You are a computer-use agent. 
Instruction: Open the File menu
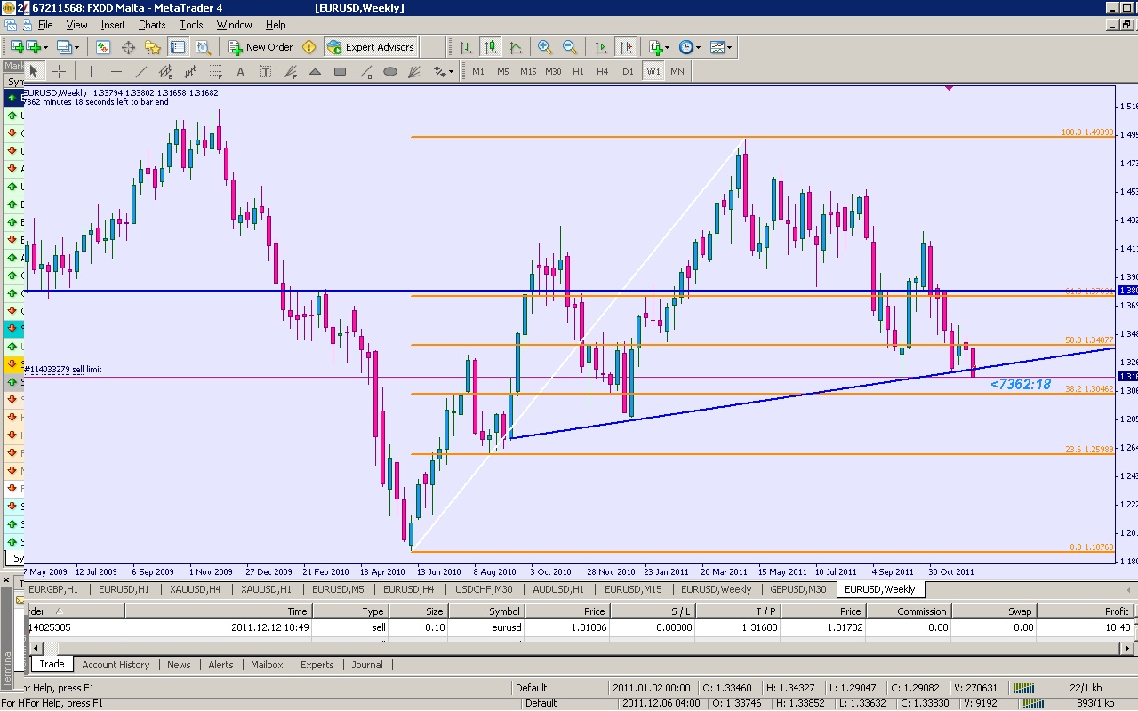point(44,25)
